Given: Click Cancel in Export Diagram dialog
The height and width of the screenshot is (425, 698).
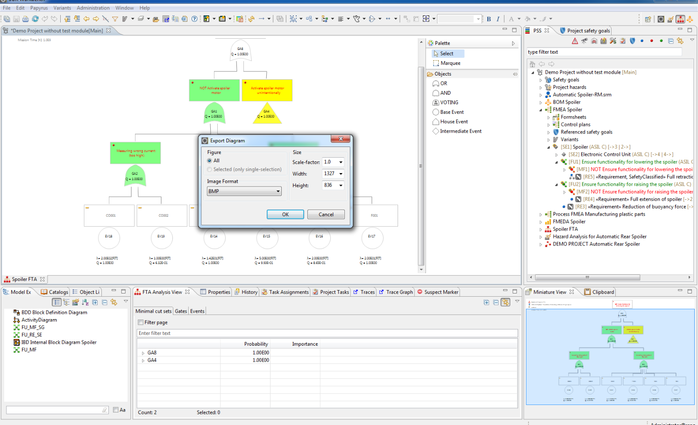Looking at the screenshot, I should point(326,215).
